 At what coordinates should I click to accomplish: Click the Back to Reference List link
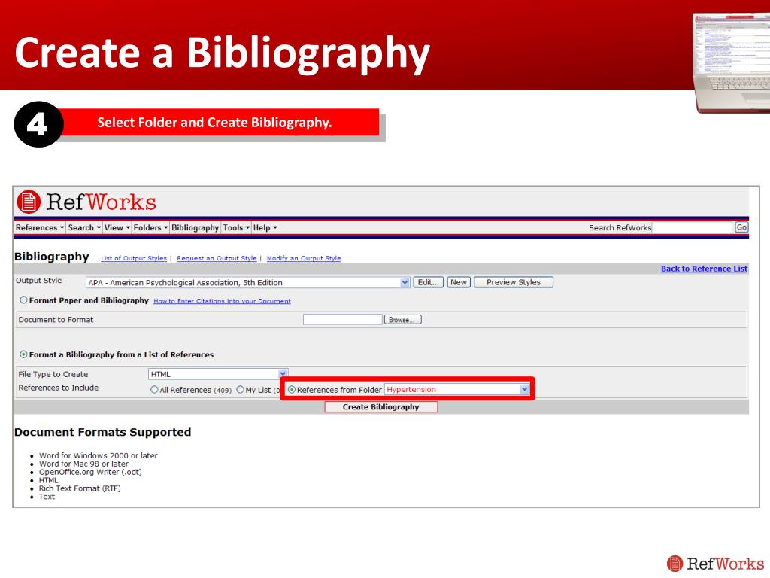[x=704, y=269]
